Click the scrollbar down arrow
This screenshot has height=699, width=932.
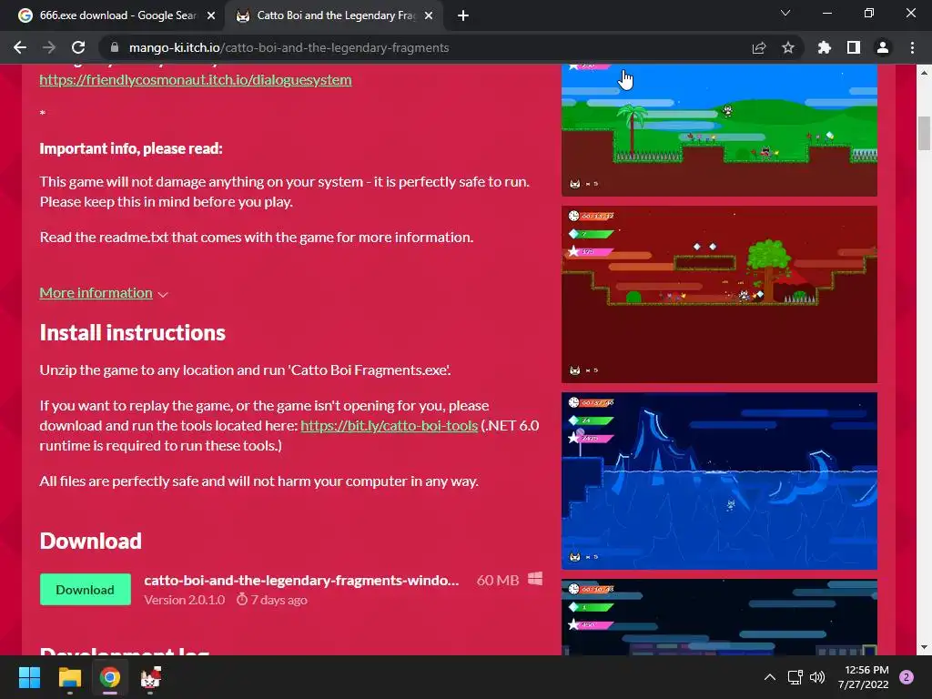[924, 647]
